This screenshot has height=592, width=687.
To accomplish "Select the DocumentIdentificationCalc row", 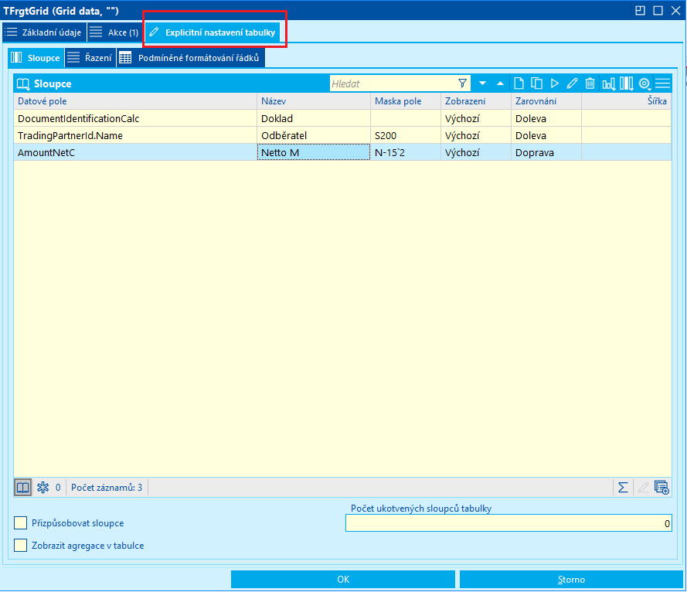I will (342, 118).
